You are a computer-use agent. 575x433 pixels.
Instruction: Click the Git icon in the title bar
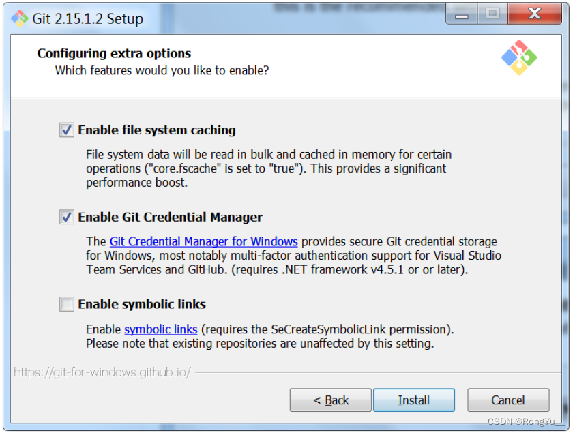[x=19, y=18]
